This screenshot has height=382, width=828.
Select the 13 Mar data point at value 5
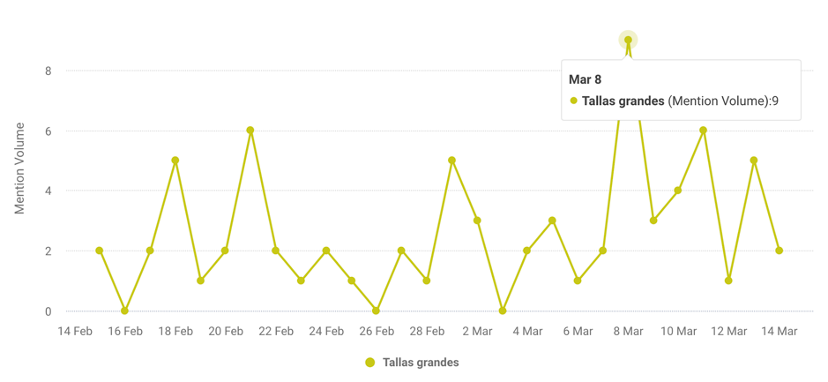(754, 161)
